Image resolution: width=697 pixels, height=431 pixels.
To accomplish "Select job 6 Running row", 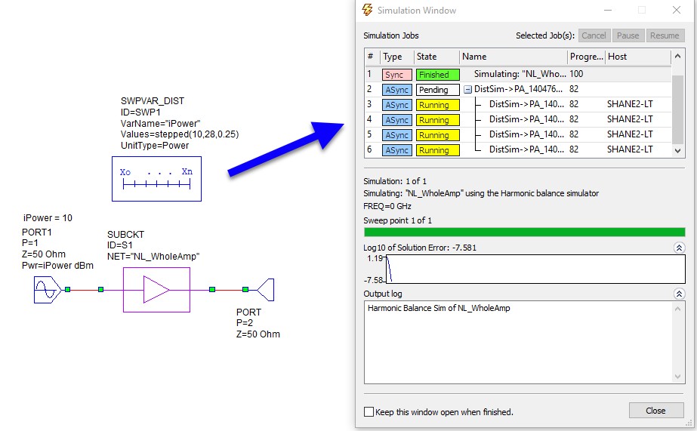I will [x=518, y=149].
